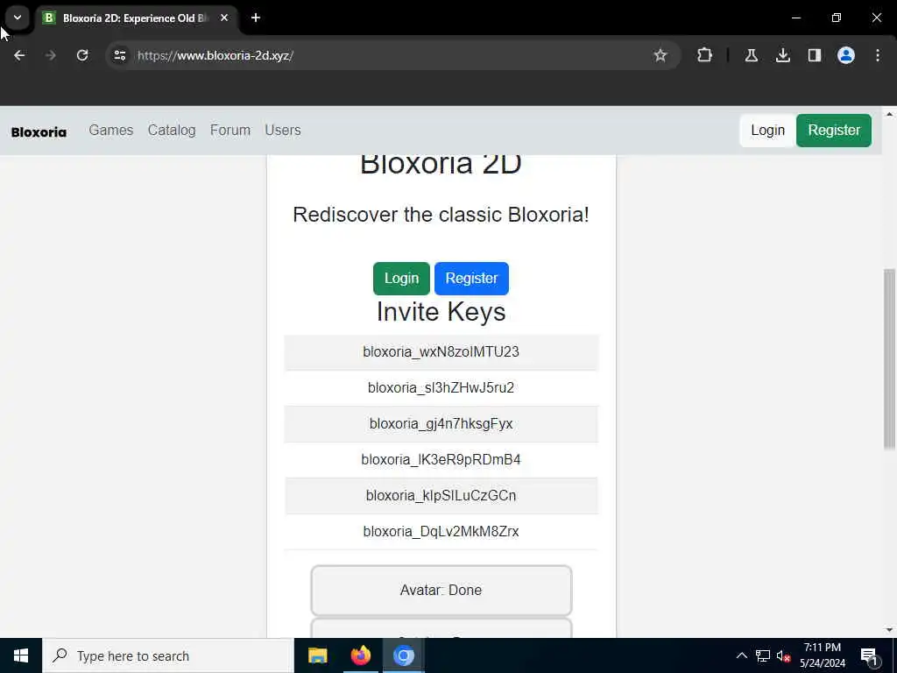Click the blue Register button under tagline
The width and height of the screenshot is (897, 673).
coord(471,279)
